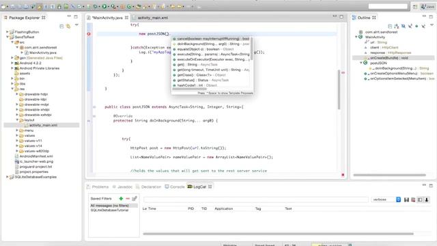Collapse postJSON class in Outline
The image size is (437, 246).
click(x=361, y=63)
